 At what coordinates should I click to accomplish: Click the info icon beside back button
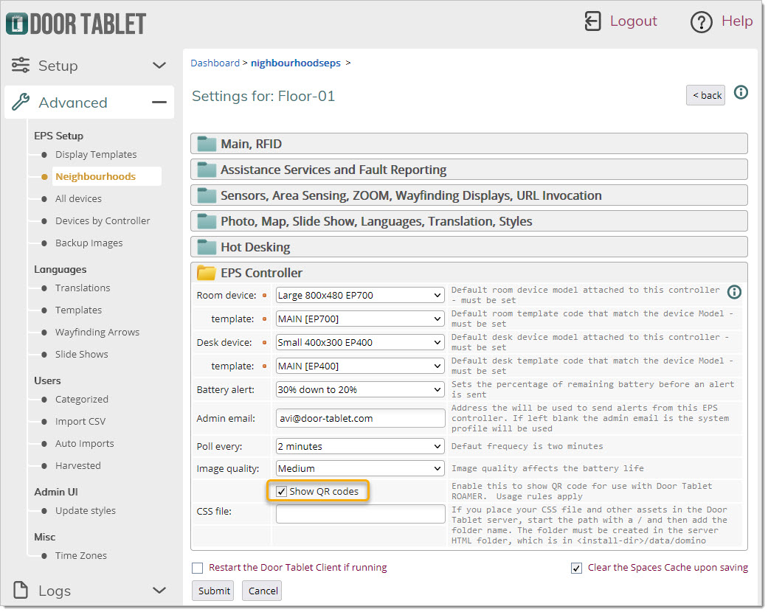(741, 93)
